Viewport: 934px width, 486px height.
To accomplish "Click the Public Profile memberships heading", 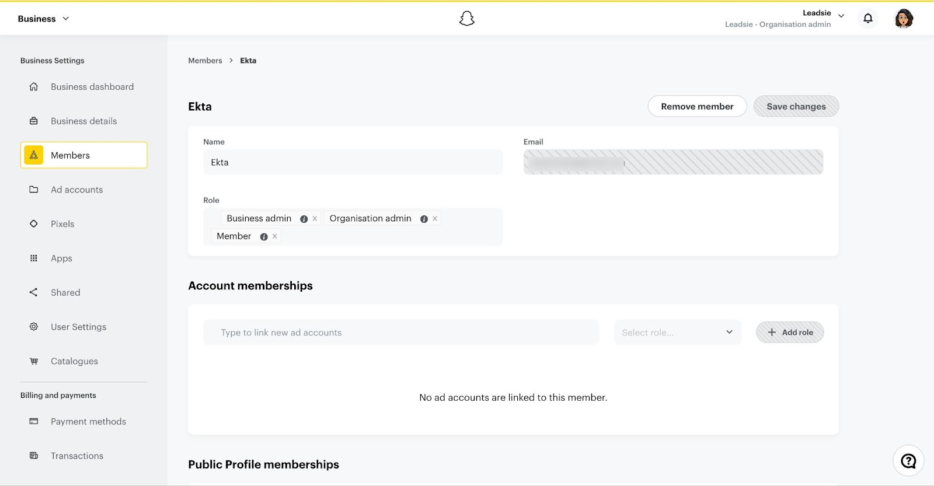I will click(263, 464).
